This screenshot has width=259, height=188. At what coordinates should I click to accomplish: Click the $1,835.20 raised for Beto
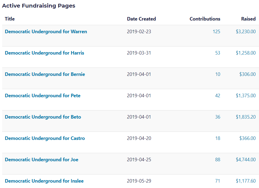point(245,117)
